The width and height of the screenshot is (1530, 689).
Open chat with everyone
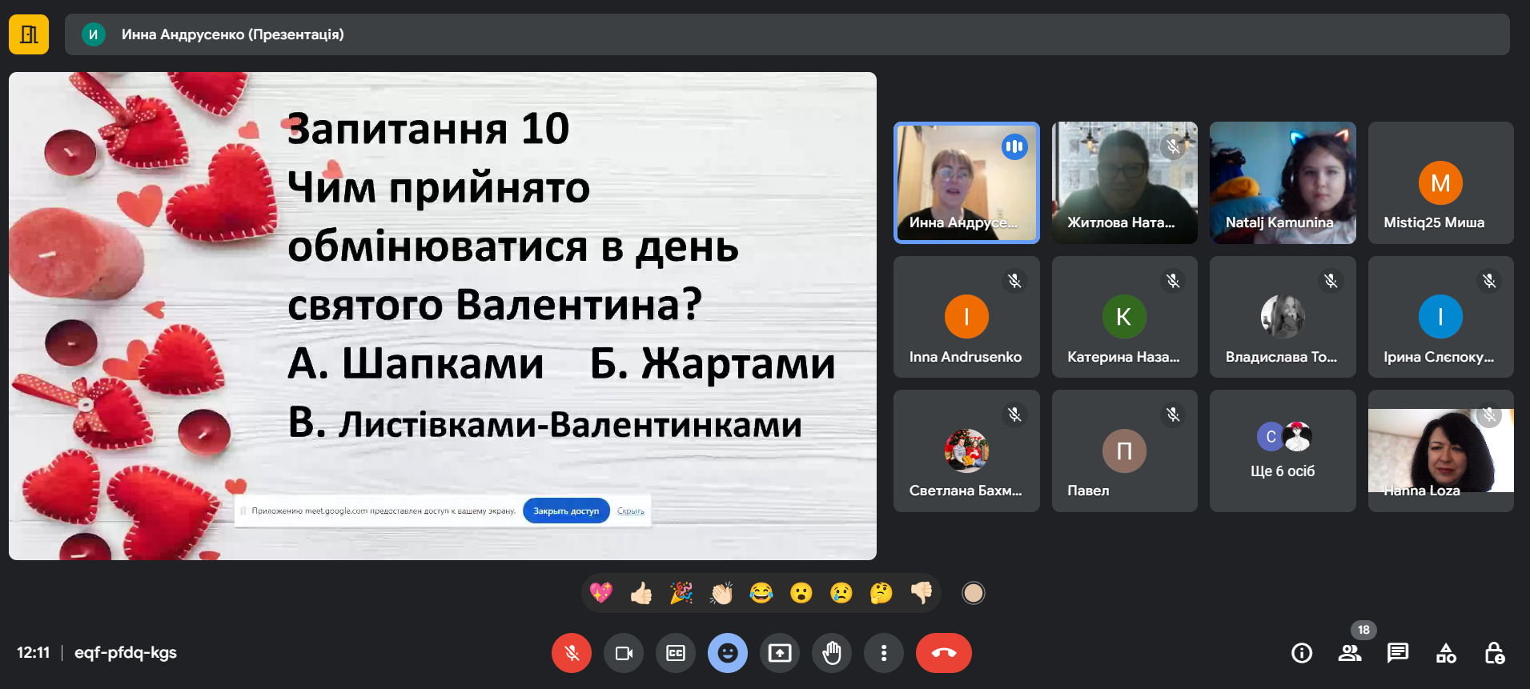coord(1398,653)
